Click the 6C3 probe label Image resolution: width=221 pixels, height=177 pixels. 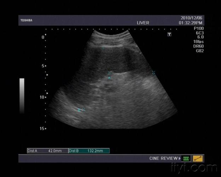[199, 32]
